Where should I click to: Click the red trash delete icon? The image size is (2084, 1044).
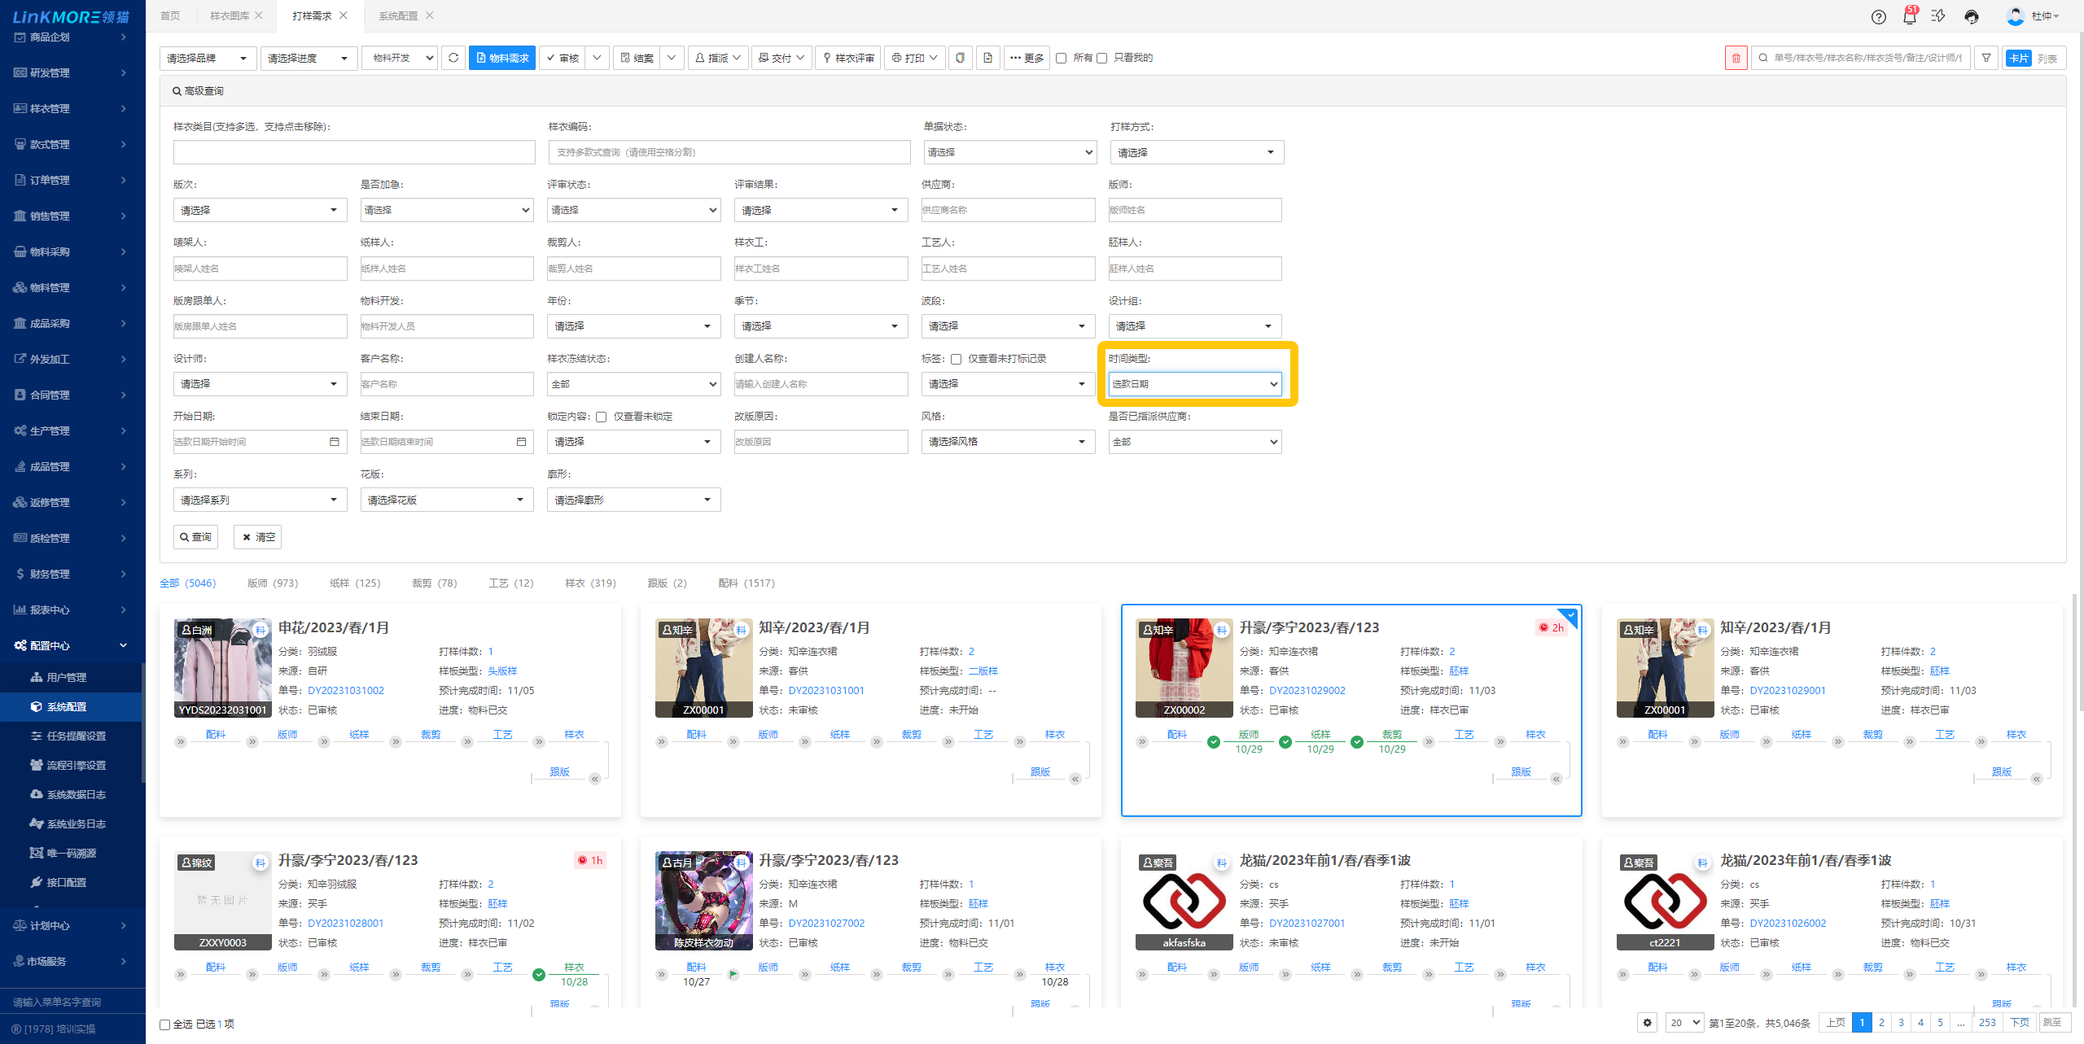tap(1736, 58)
